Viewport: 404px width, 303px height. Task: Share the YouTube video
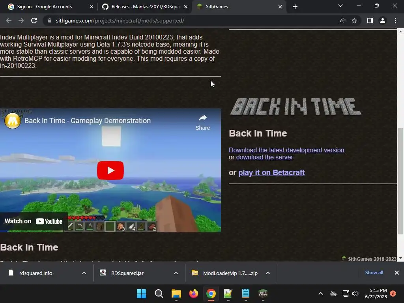click(x=202, y=122)
